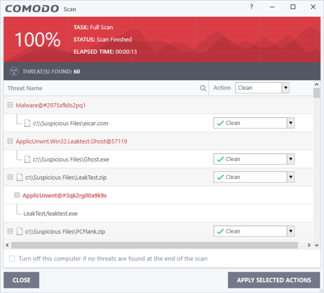Click the file icon next to eicar.com
The width and height of the screenshot is (324, 293).
click(27, 124)
